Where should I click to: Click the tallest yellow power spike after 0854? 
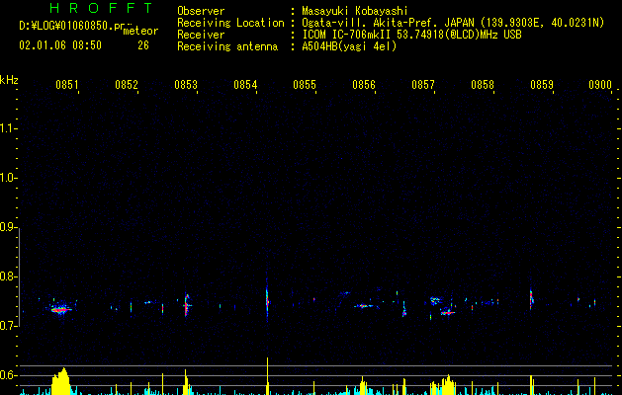pyautogui.click(x=267, y=376)
